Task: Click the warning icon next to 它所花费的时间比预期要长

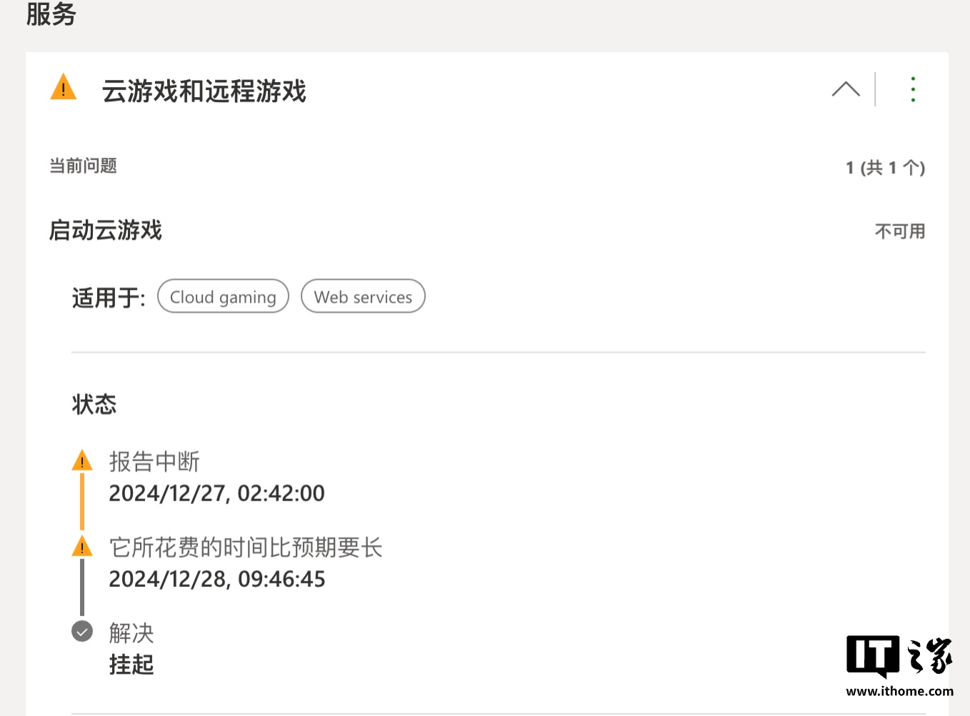Action: (83, 547)
